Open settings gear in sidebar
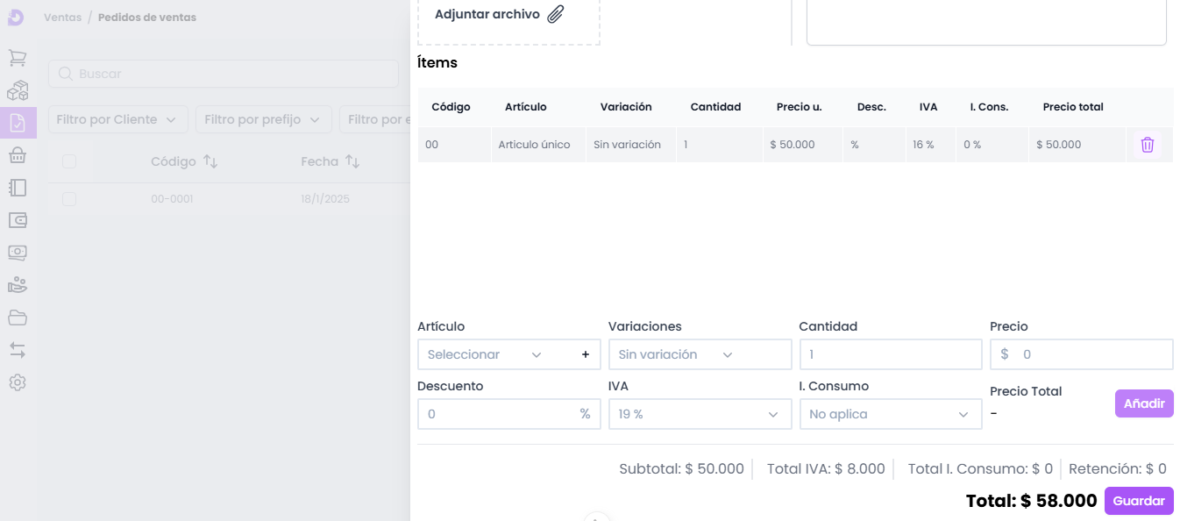This screenshot has height=521, width=1180. tap(18, 382)
